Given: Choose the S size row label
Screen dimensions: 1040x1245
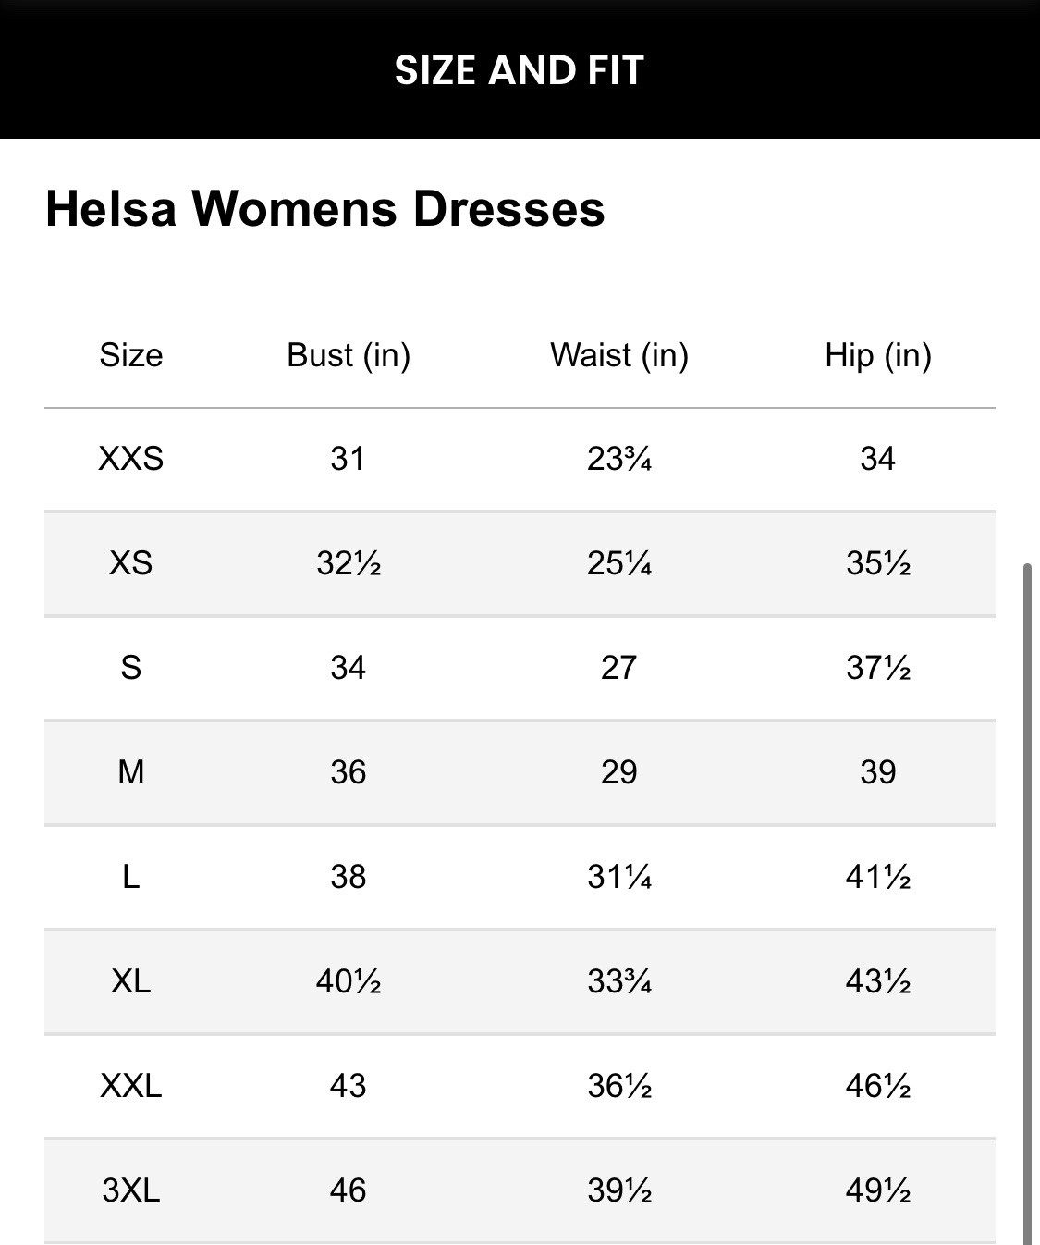Looking at the screenshot, I should tap(131, 668).
